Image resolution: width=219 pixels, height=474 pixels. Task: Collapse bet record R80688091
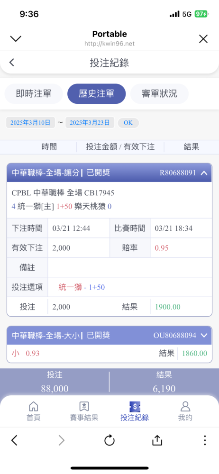click(204, 173)
